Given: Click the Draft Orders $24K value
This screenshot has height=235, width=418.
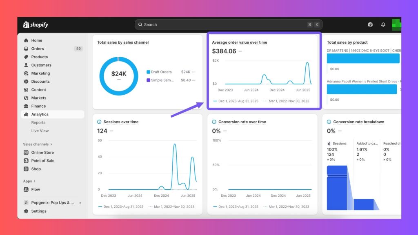Looking at the screenshot, I should click(x=186, y=72).
